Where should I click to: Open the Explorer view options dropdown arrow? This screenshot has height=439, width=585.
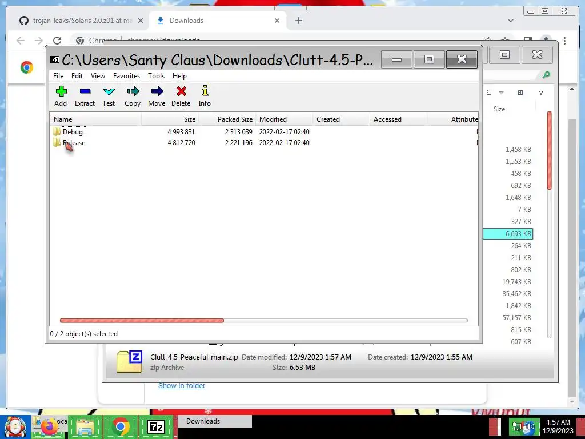[x=502, y=93]
